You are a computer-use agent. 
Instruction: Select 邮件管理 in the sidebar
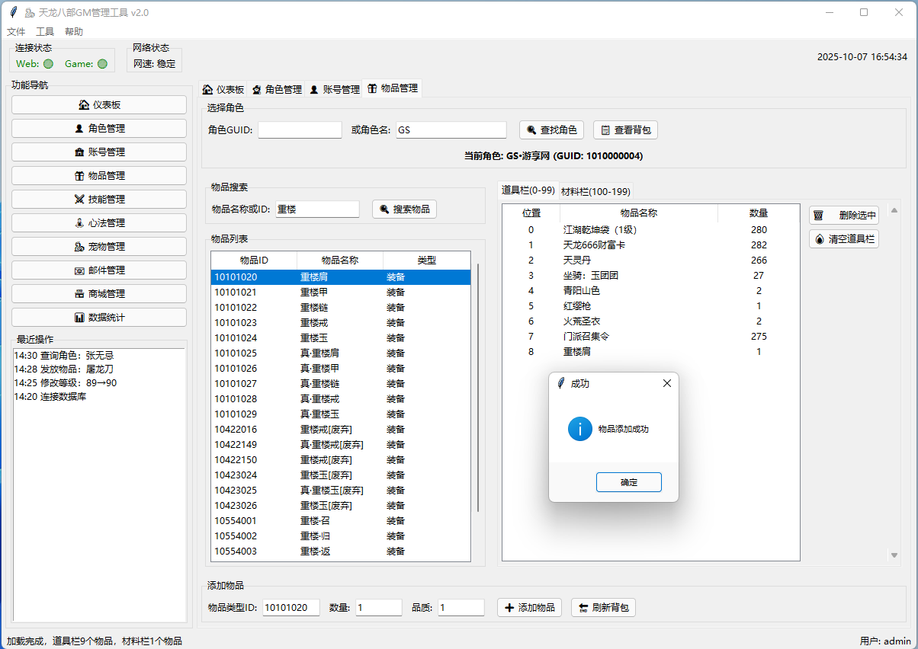[x=99, y=270]
